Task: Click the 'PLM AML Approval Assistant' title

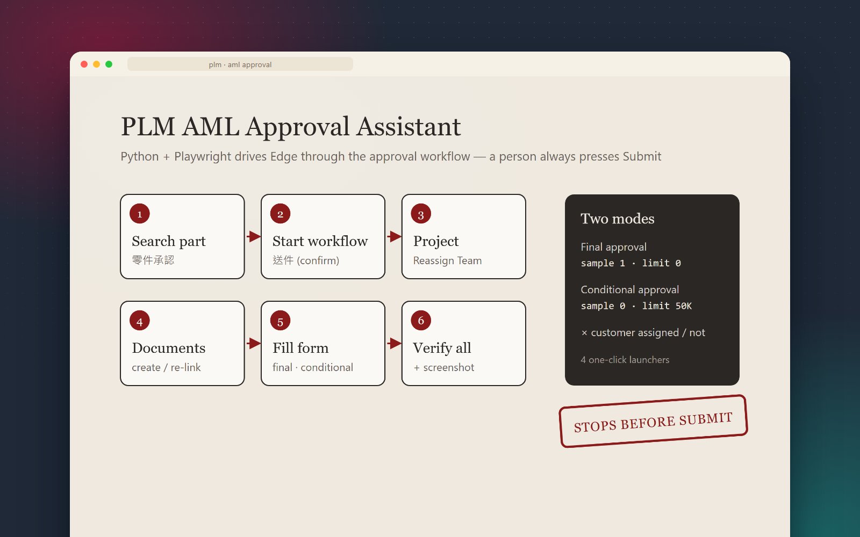Action: coord(291,127)
